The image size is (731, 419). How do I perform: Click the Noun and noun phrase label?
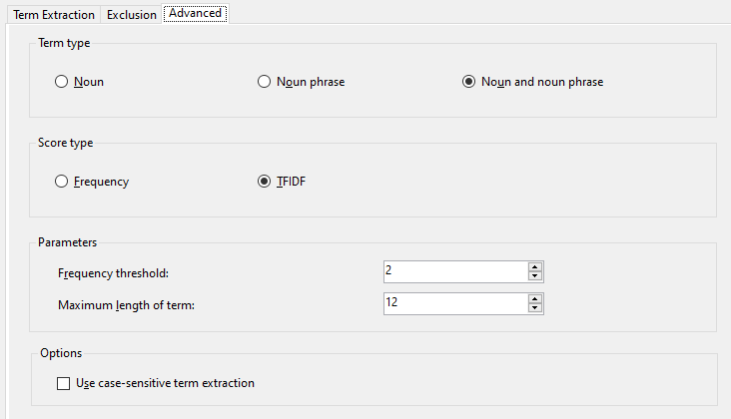coord(542,82)
